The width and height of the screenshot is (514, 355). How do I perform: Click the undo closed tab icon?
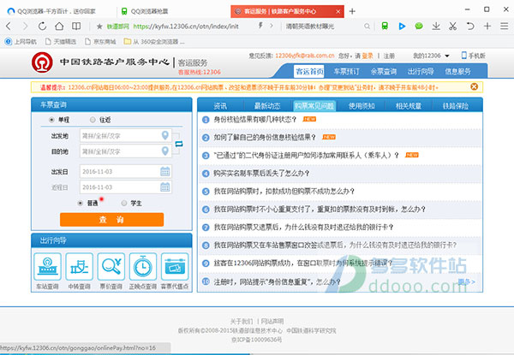470,27
